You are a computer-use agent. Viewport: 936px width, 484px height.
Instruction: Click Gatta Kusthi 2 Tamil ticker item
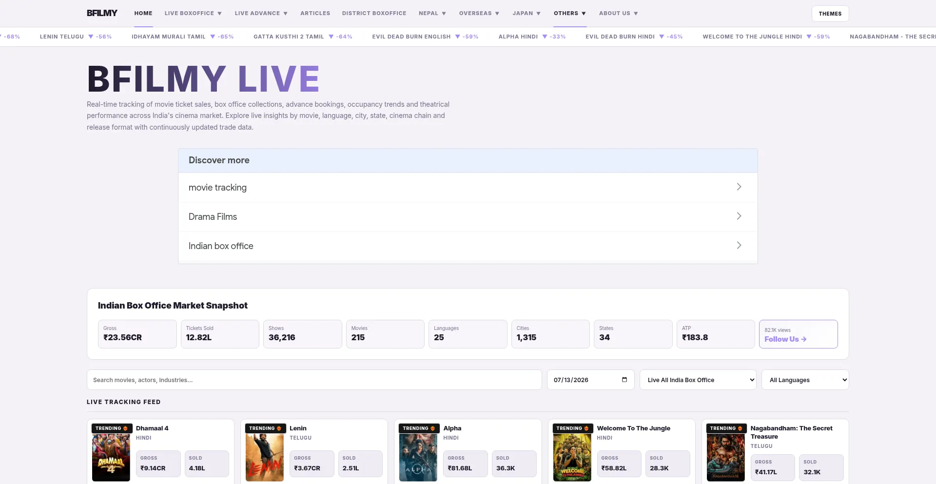(303, 37)
